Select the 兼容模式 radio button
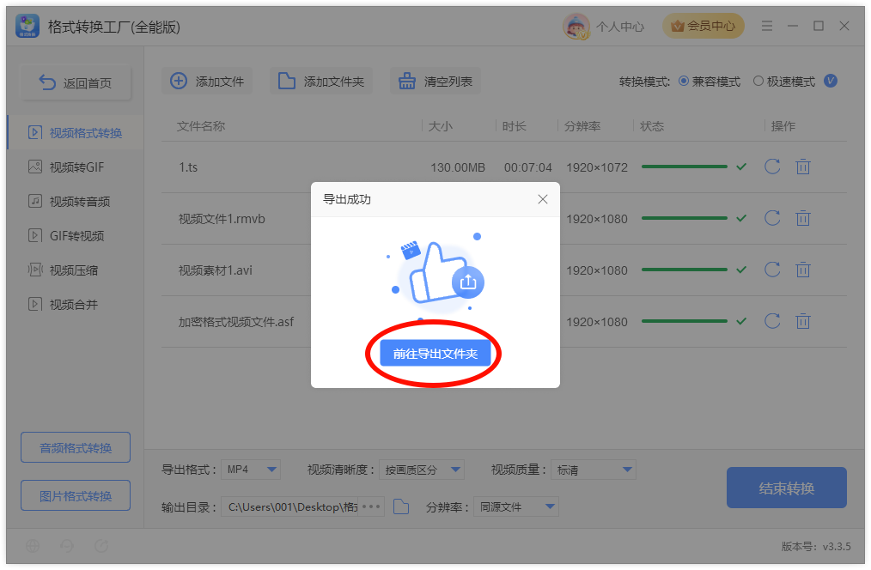 684,81
